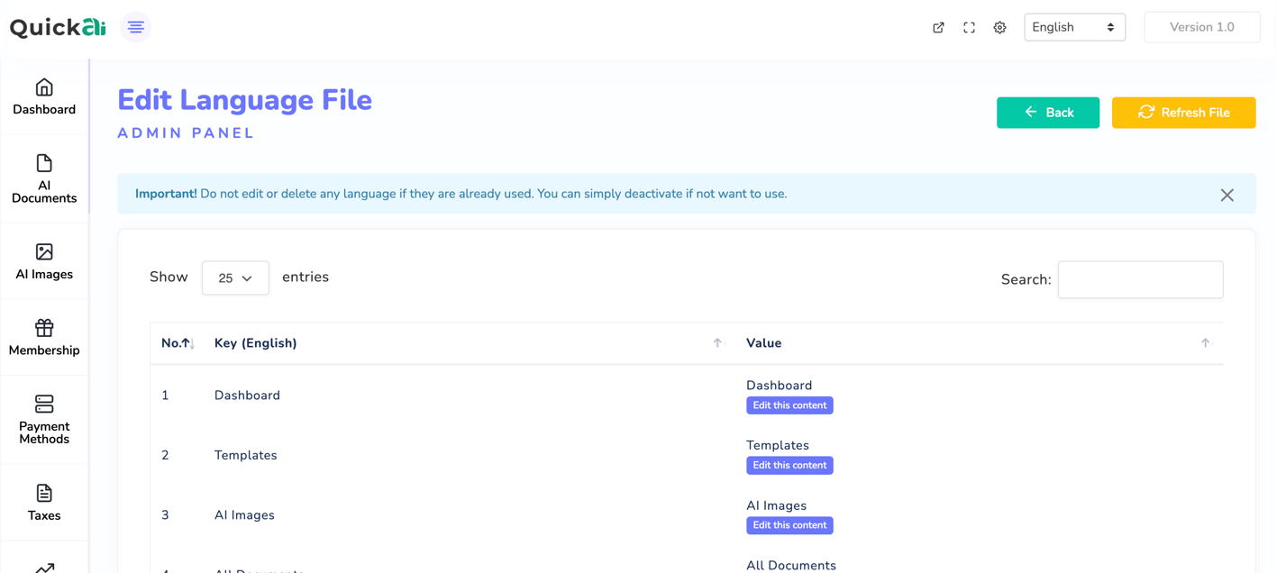Focus the Search input field
This screenshot has height=573, width=1277.
1140,280
